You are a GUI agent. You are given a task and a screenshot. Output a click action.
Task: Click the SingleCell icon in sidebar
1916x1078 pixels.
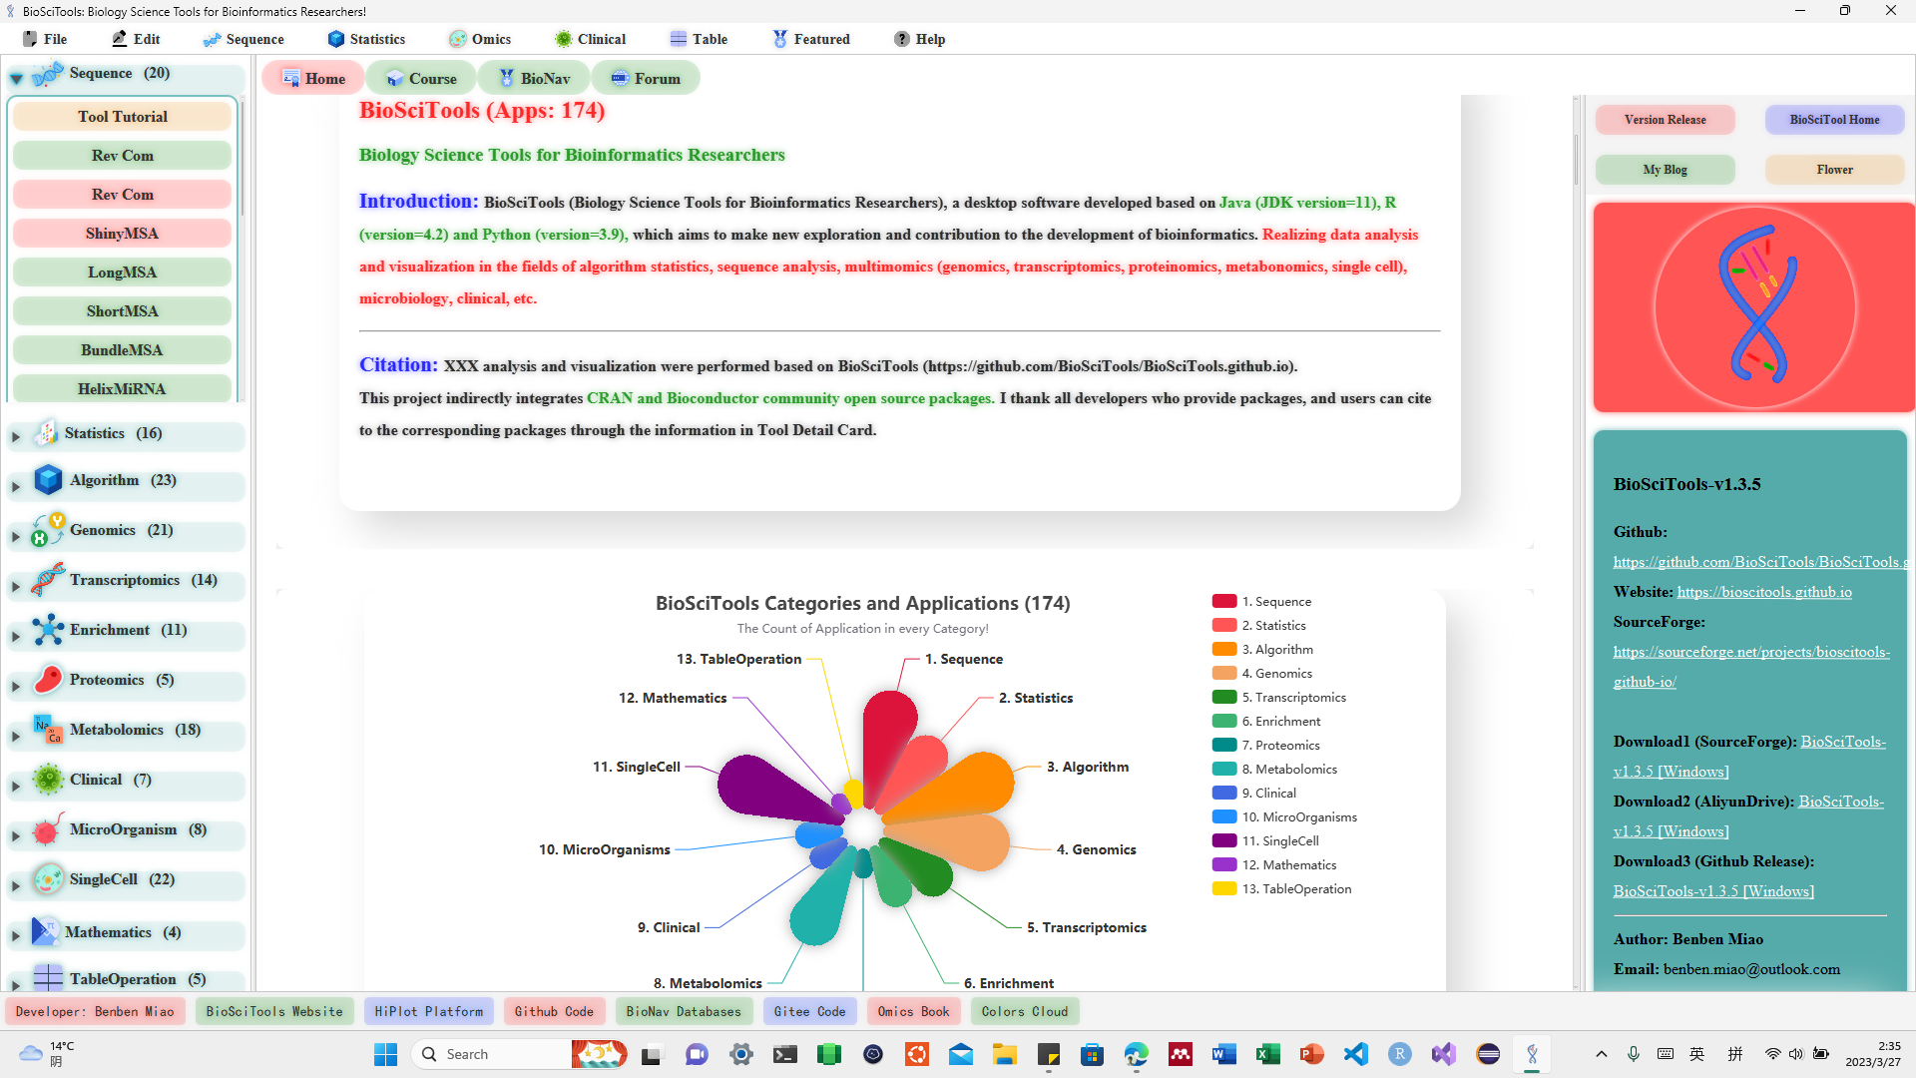(x=47, y=879)
